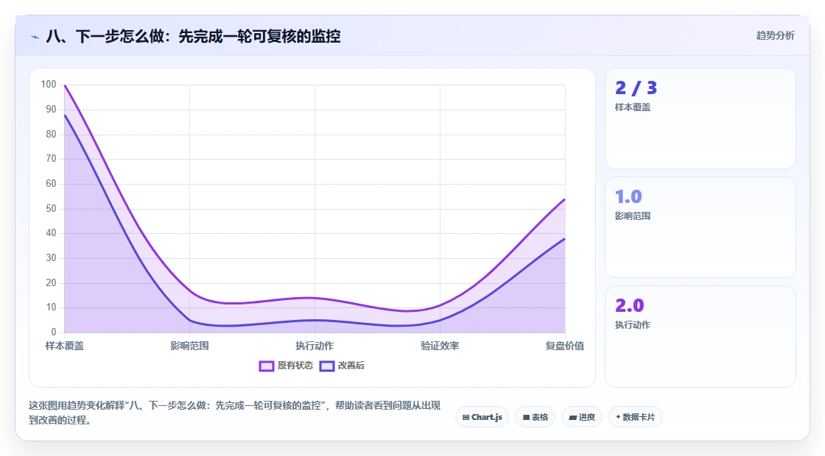Viewport: 825px width, 456px height.
Task: Click the 进度 chip icon
Action: (x=573, y=418)
